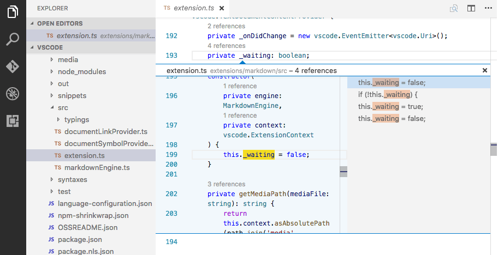
Task: Select reference 'this._waiting = true;'
Action: 419,106
